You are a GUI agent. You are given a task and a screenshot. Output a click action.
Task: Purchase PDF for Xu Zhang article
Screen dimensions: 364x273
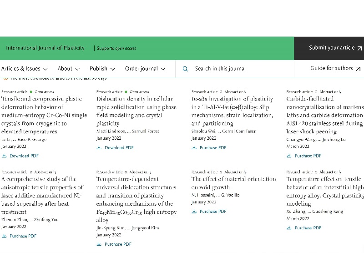click(308, 227)
